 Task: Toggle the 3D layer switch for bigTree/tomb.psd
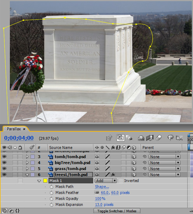pyautogui.click(x=134, y=163)
